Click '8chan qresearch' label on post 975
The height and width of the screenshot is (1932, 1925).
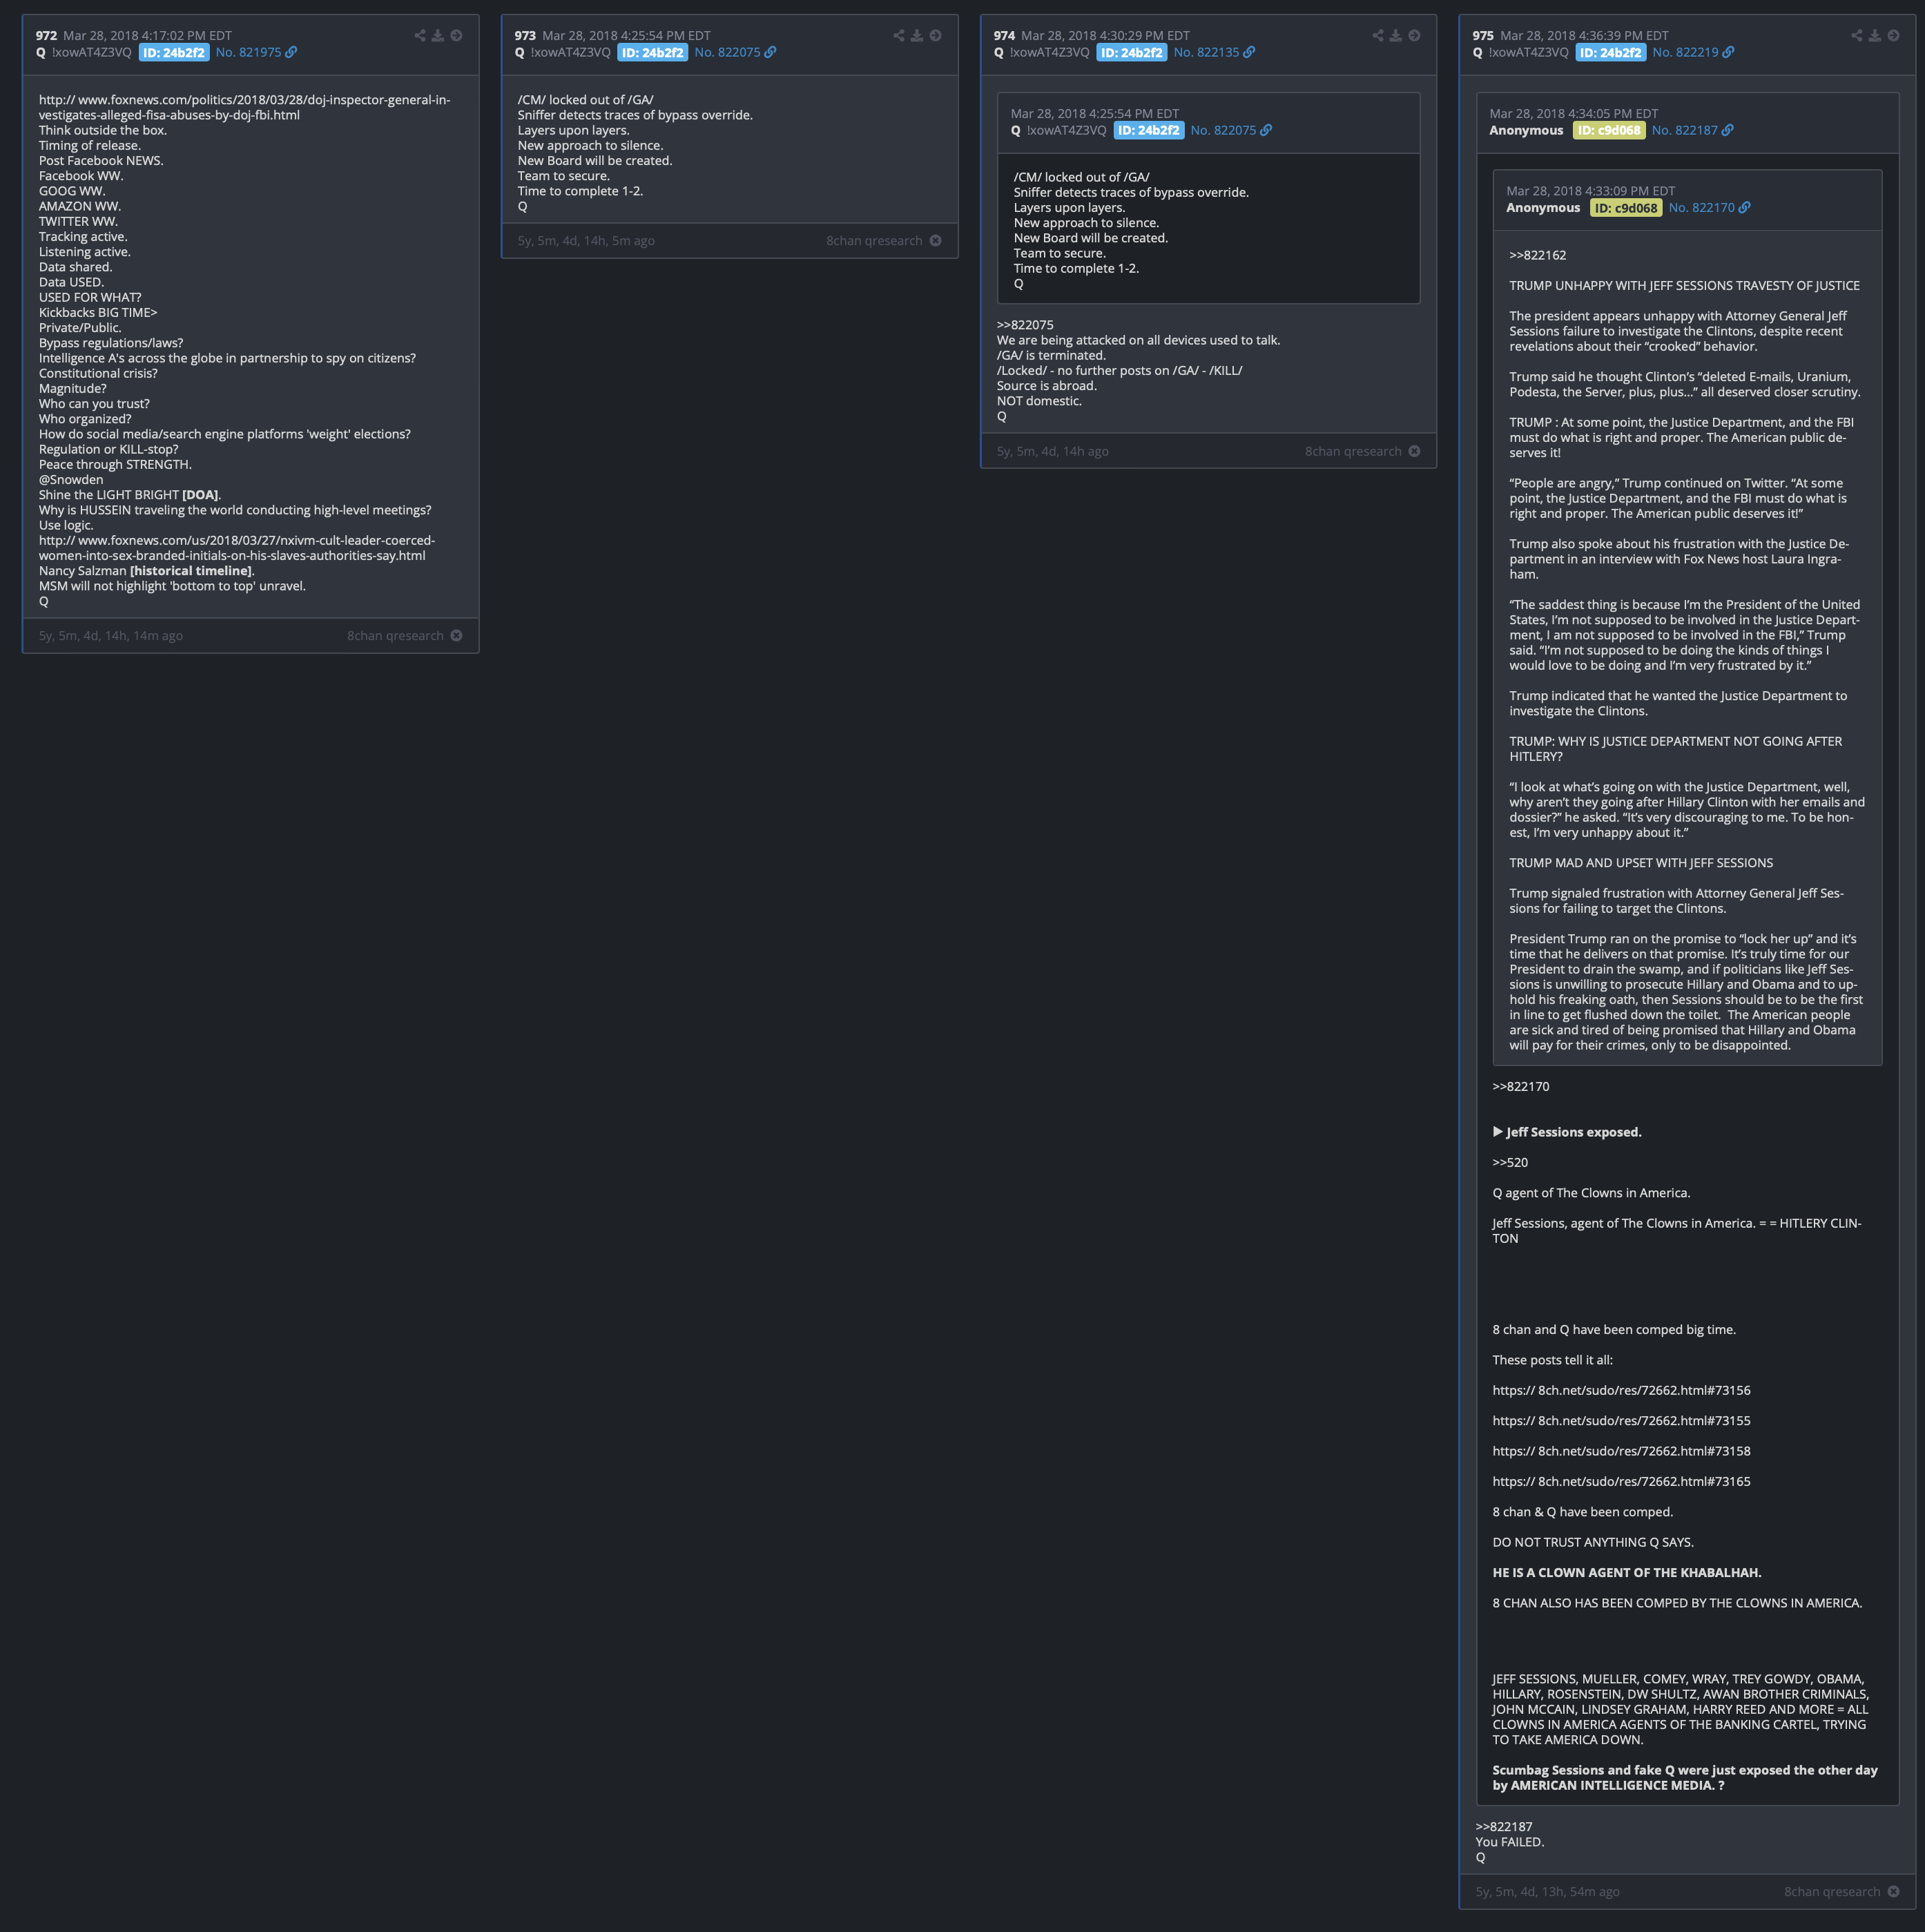tap(1832, 1892)
